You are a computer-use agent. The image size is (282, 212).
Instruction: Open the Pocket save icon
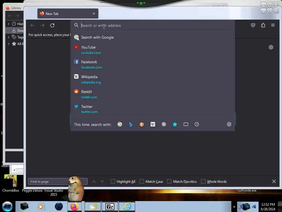[253, 25]
